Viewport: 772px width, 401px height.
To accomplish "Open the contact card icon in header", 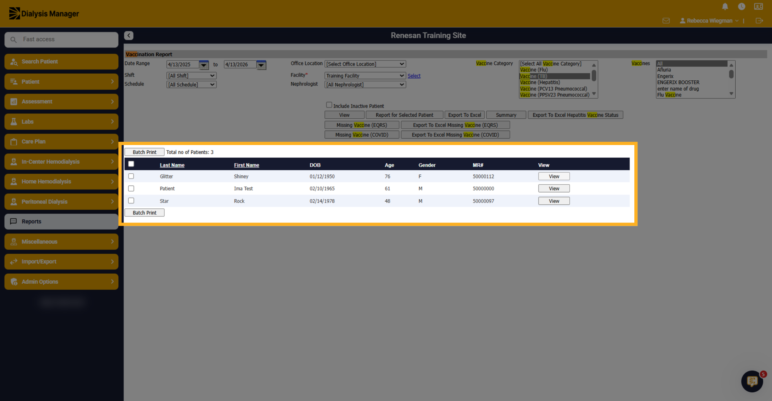I will pos(758,6).
